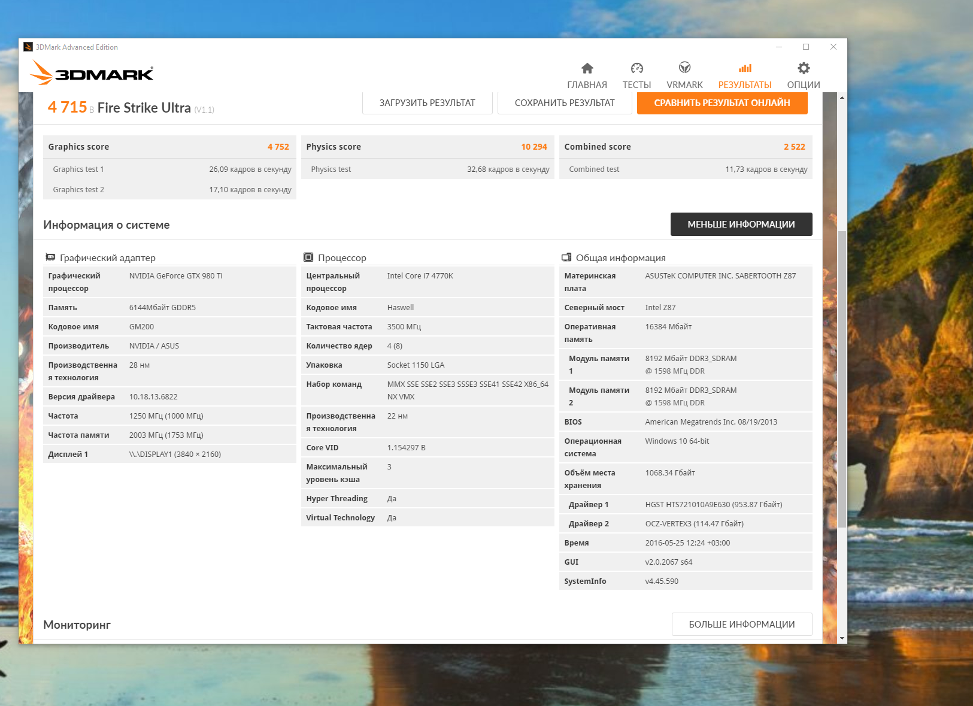
Task: Click СОХРАНИТЬ РЕЗУЛЬТАТ button
Action: (565, 103)
